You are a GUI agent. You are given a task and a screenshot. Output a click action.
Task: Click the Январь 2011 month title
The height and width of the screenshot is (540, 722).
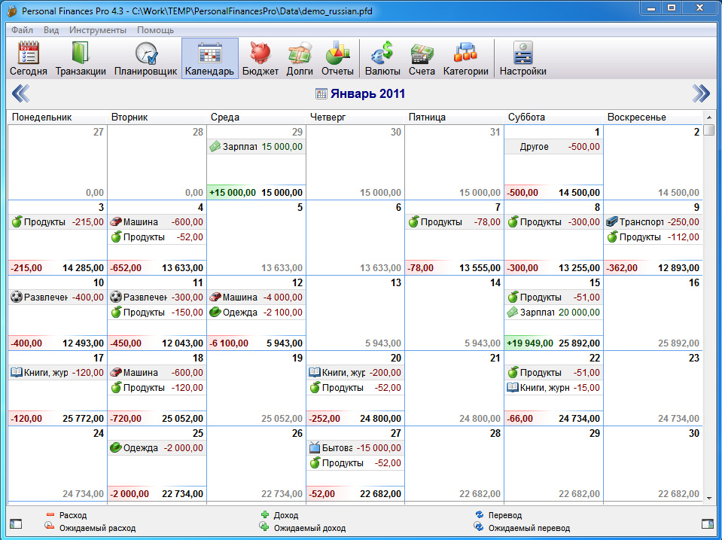(x=361, y=94)
